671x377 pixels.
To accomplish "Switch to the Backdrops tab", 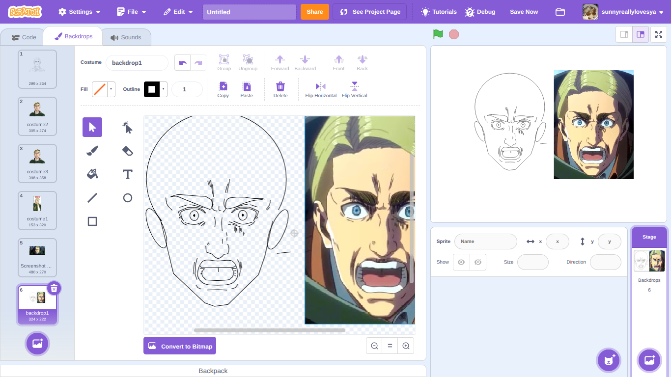I will [x=73, y=36].
